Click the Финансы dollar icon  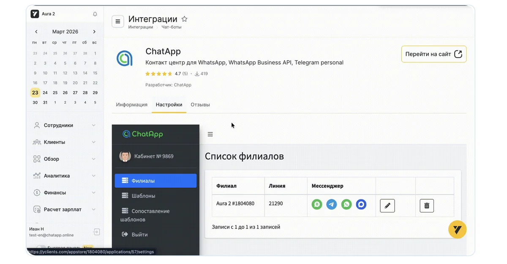tap(37, 192)
